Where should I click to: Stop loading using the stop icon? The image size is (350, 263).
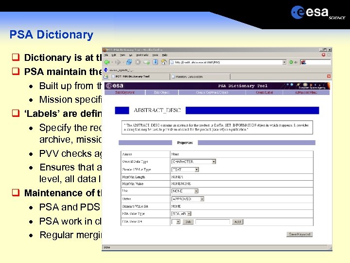138,62
